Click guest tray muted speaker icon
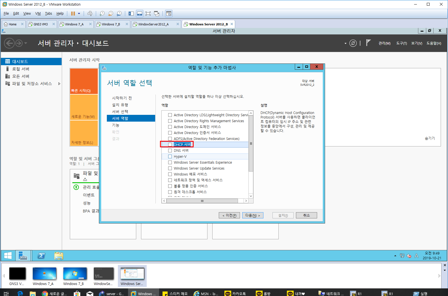 click(409, 256)
